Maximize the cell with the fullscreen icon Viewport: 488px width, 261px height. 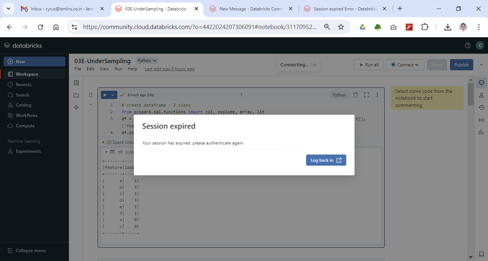click(366, 95)
